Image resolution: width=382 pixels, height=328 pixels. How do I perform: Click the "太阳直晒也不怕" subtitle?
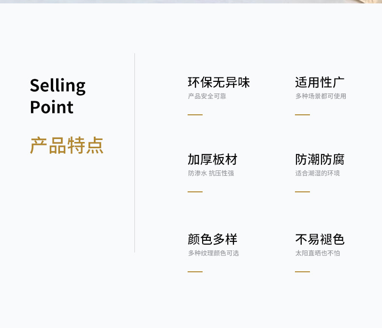[318, 253]
